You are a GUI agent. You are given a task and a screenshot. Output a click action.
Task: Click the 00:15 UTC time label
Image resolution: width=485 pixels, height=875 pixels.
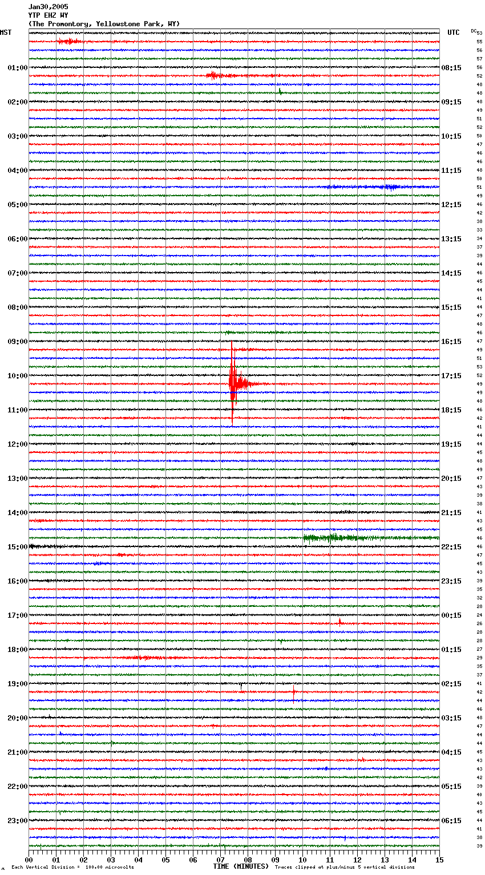[451, 615]
